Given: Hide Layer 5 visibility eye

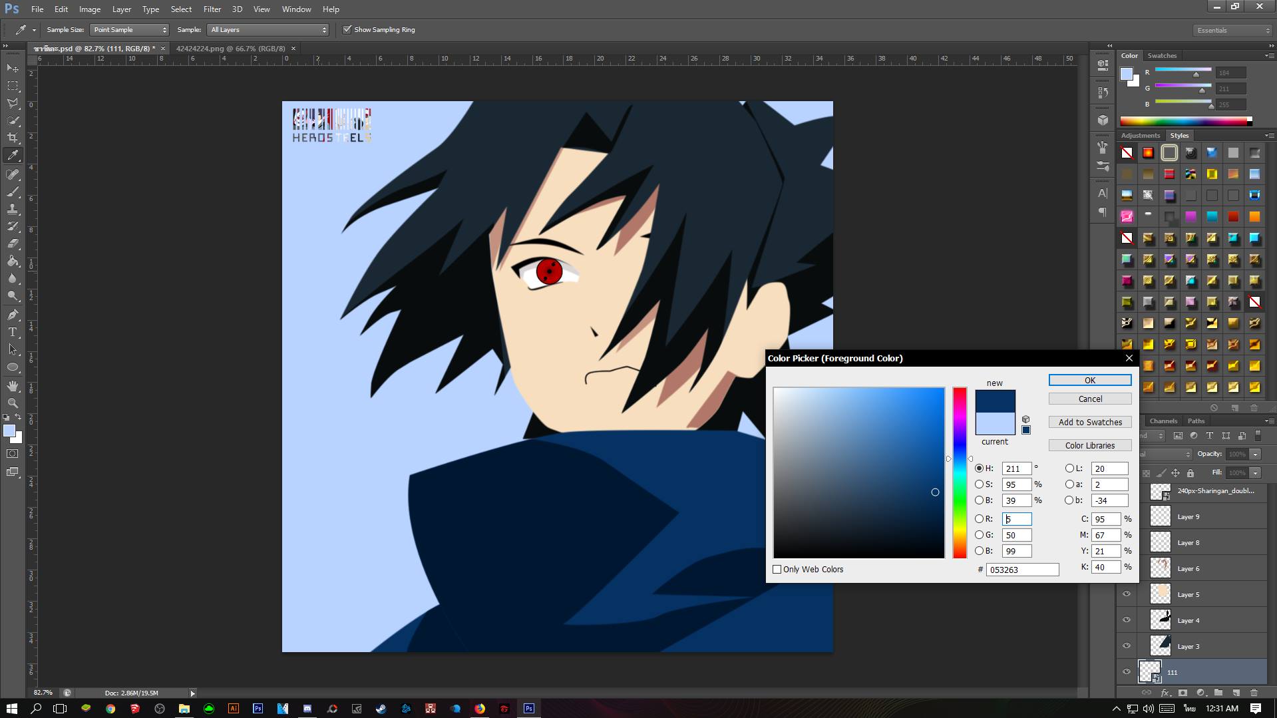Looking at the screenshot, I should click(x=1127, y=594).
